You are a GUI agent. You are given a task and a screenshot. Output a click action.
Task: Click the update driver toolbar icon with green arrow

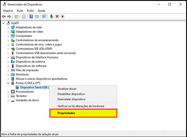click(x=52, y=16)
